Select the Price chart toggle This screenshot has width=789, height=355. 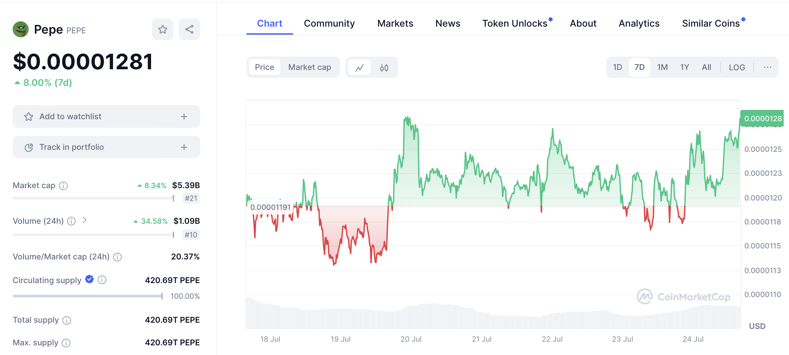point(264,67)
